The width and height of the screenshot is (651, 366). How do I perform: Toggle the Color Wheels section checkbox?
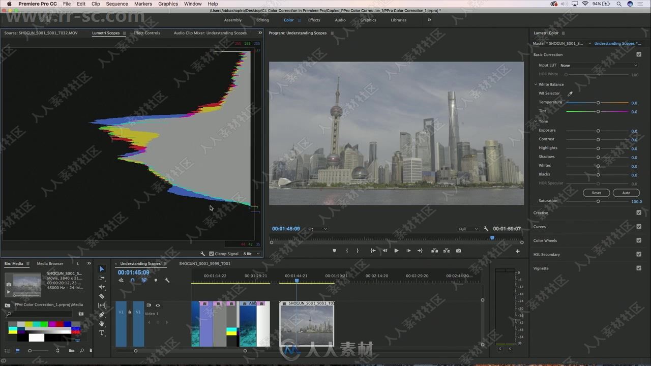(639, 240)
